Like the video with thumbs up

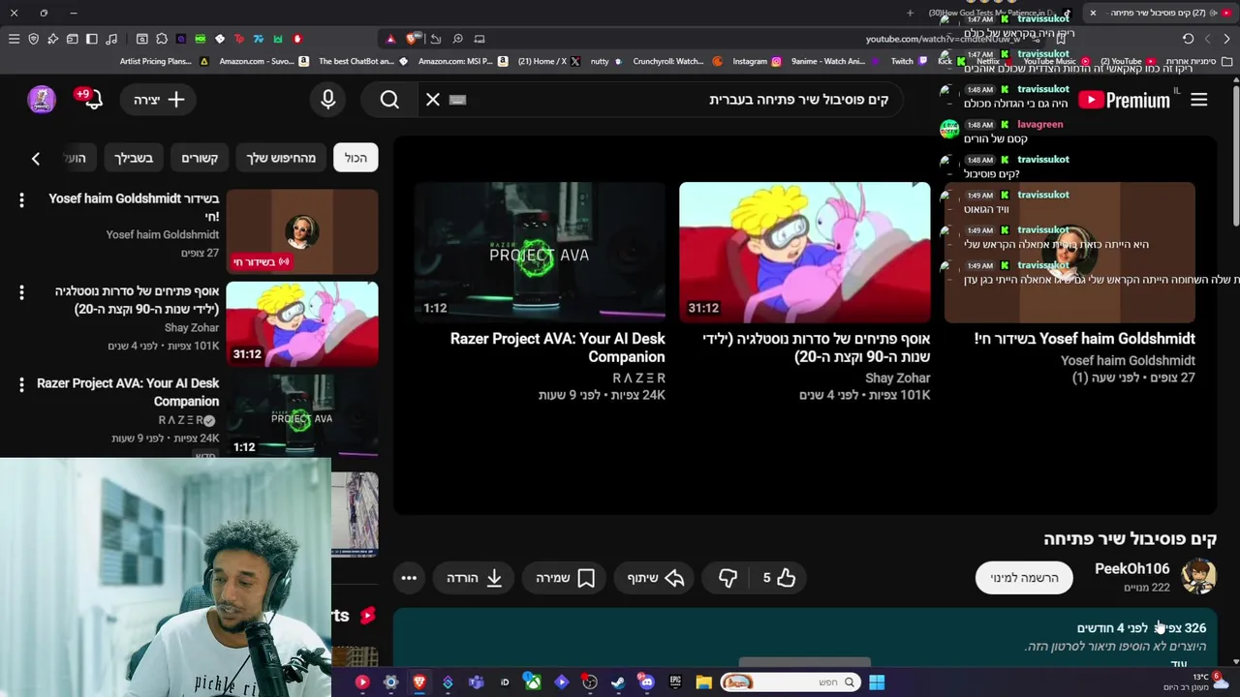(778, 578)
